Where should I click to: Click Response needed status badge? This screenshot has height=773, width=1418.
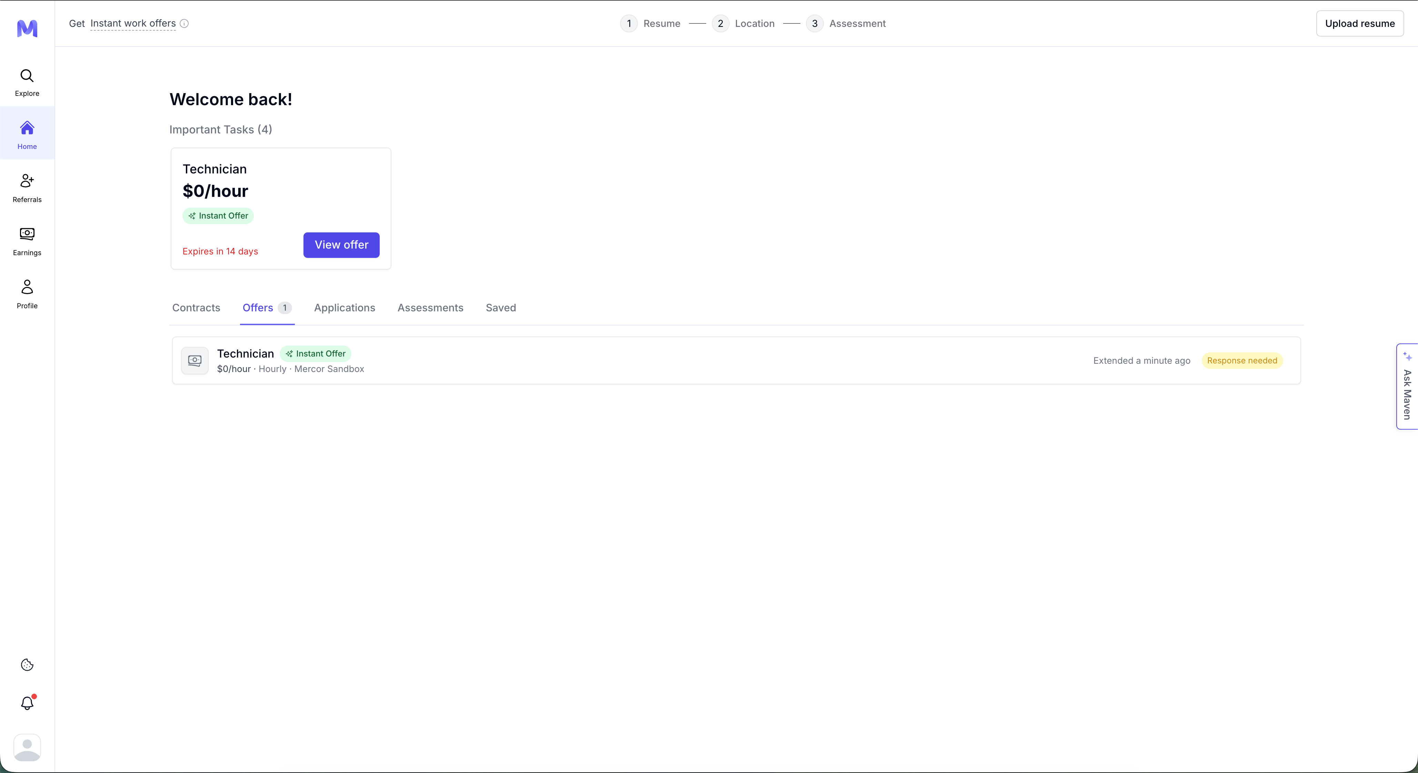point(1242,360)
